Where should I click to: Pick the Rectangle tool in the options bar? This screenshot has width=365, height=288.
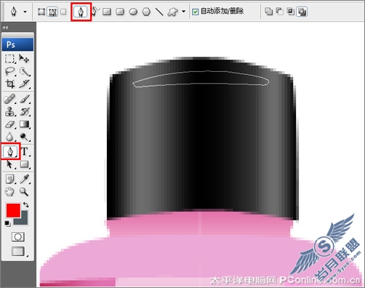(x=107, y=12)
